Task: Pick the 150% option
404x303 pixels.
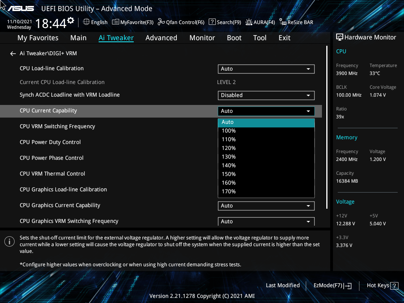Action: 266,174
